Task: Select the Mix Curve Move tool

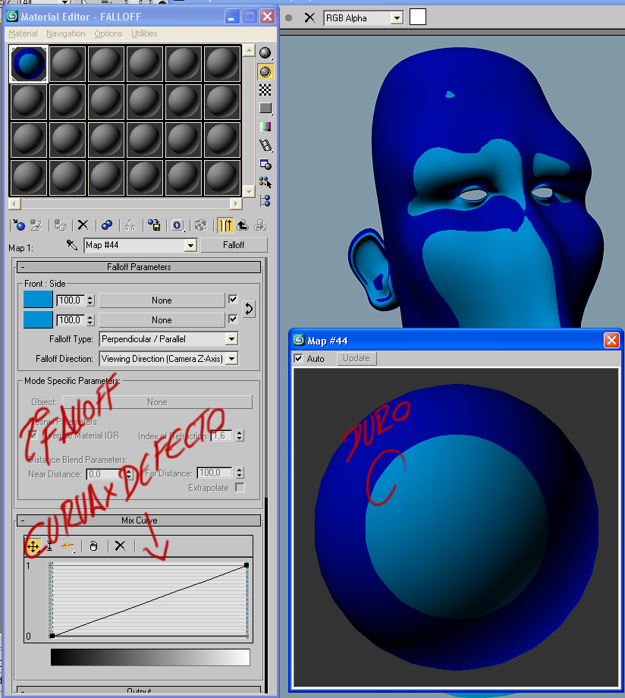Action: point(33,546)
